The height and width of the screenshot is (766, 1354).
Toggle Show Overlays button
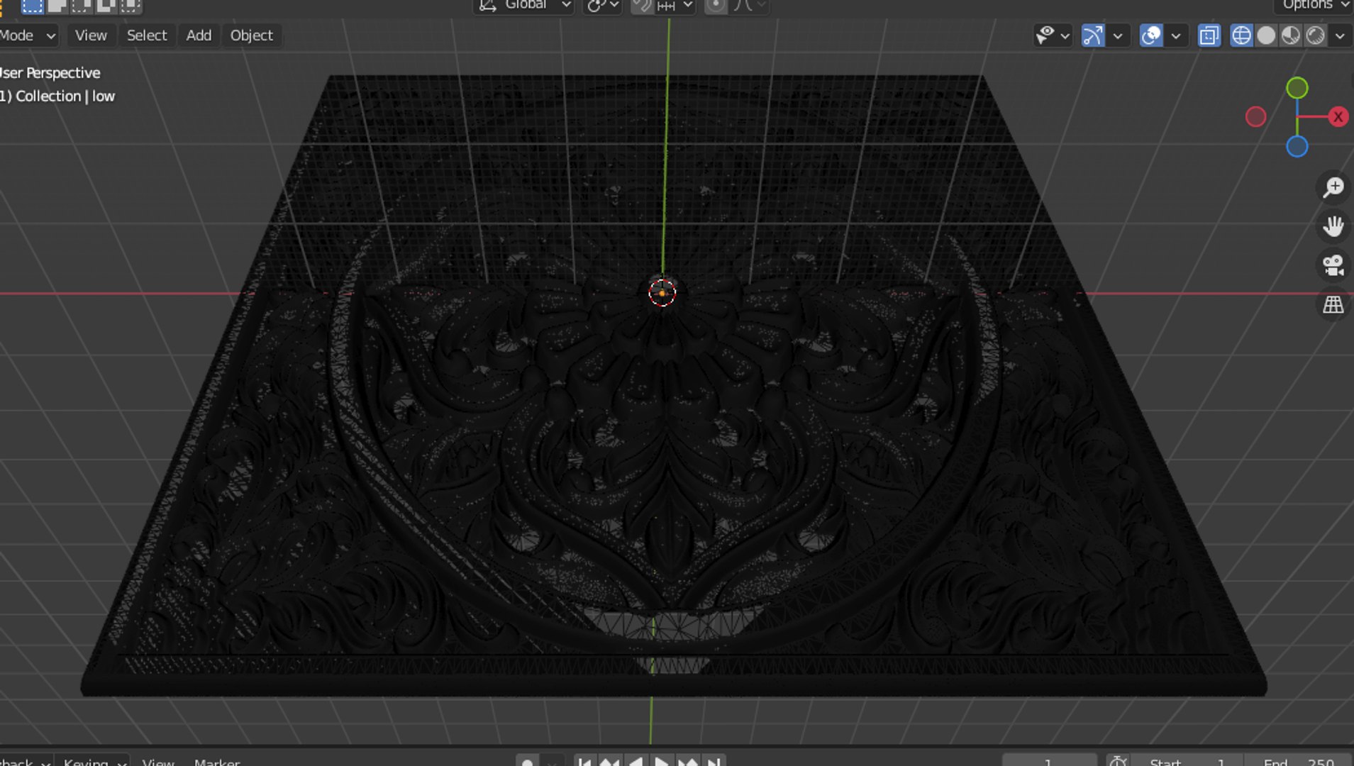(x=1151, y=35)
